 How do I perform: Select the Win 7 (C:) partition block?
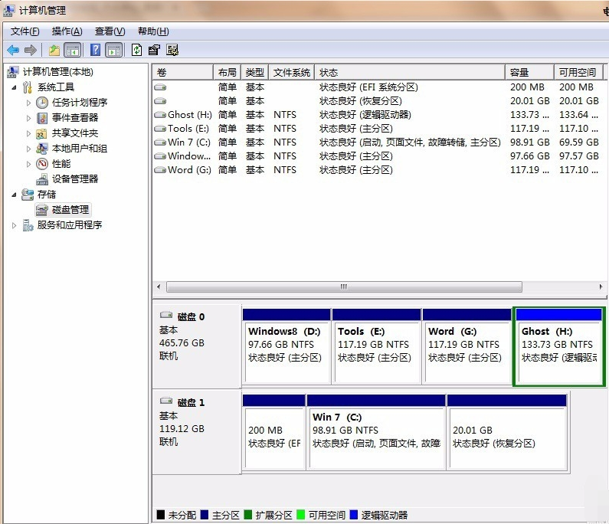(x=375, y=431)
